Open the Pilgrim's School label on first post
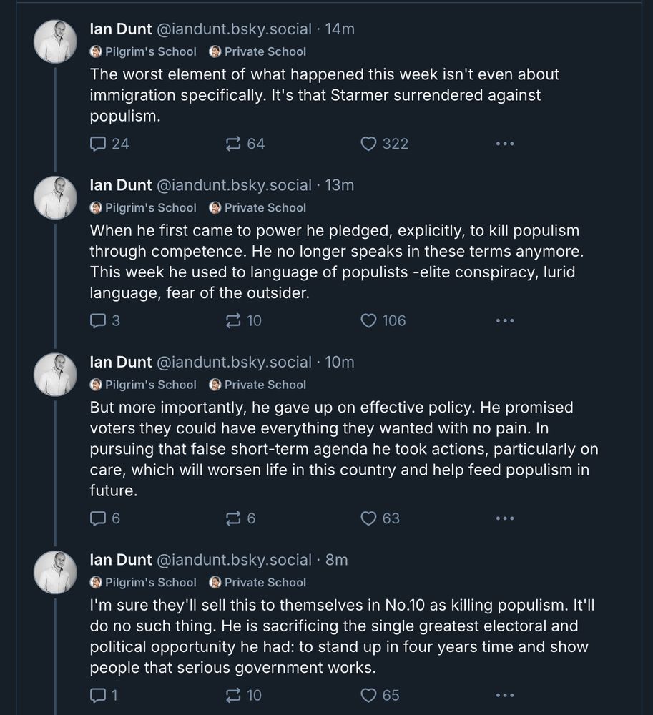The width and height of the screenshot is (653, 715). 144,51
